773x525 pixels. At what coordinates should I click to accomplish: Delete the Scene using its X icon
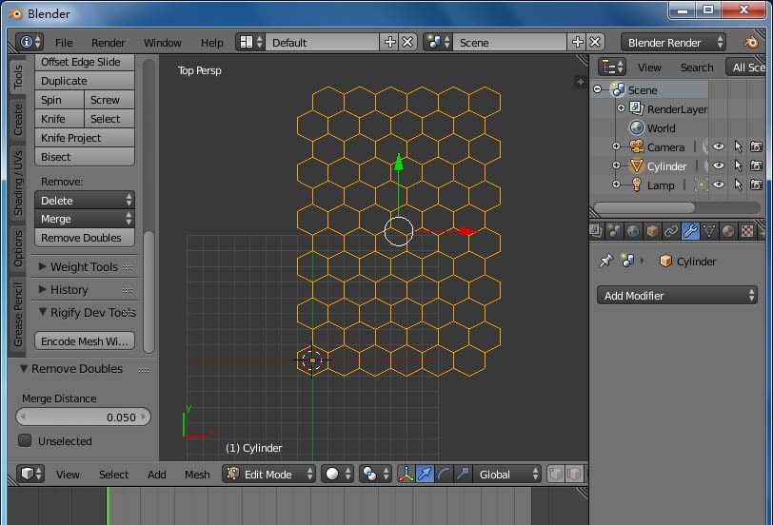click(x=596, y=43)
